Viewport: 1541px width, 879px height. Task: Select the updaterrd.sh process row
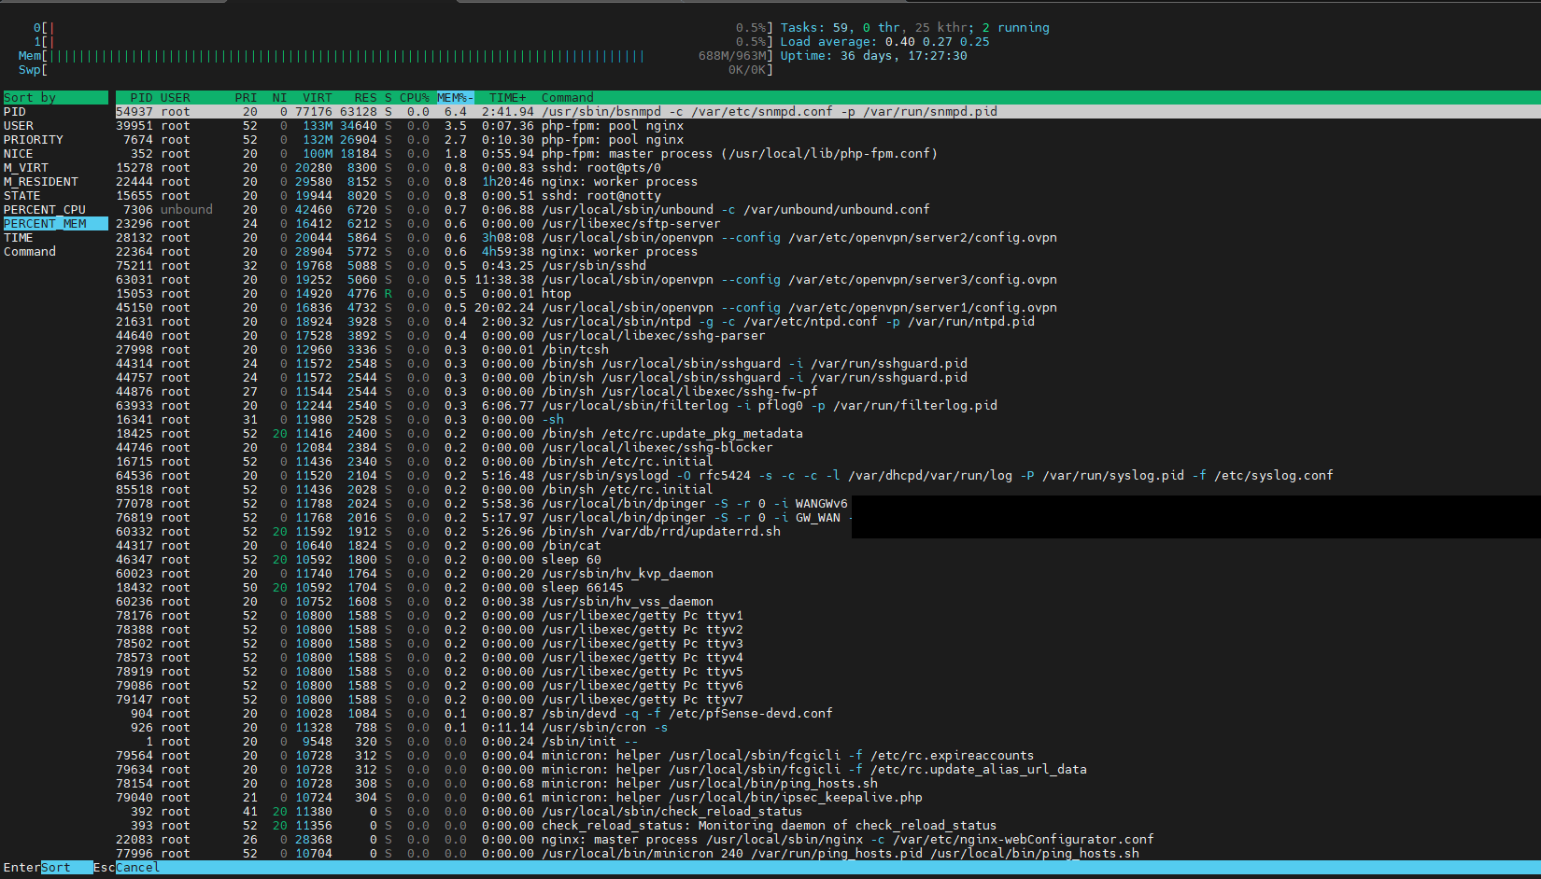click(827, 532)
